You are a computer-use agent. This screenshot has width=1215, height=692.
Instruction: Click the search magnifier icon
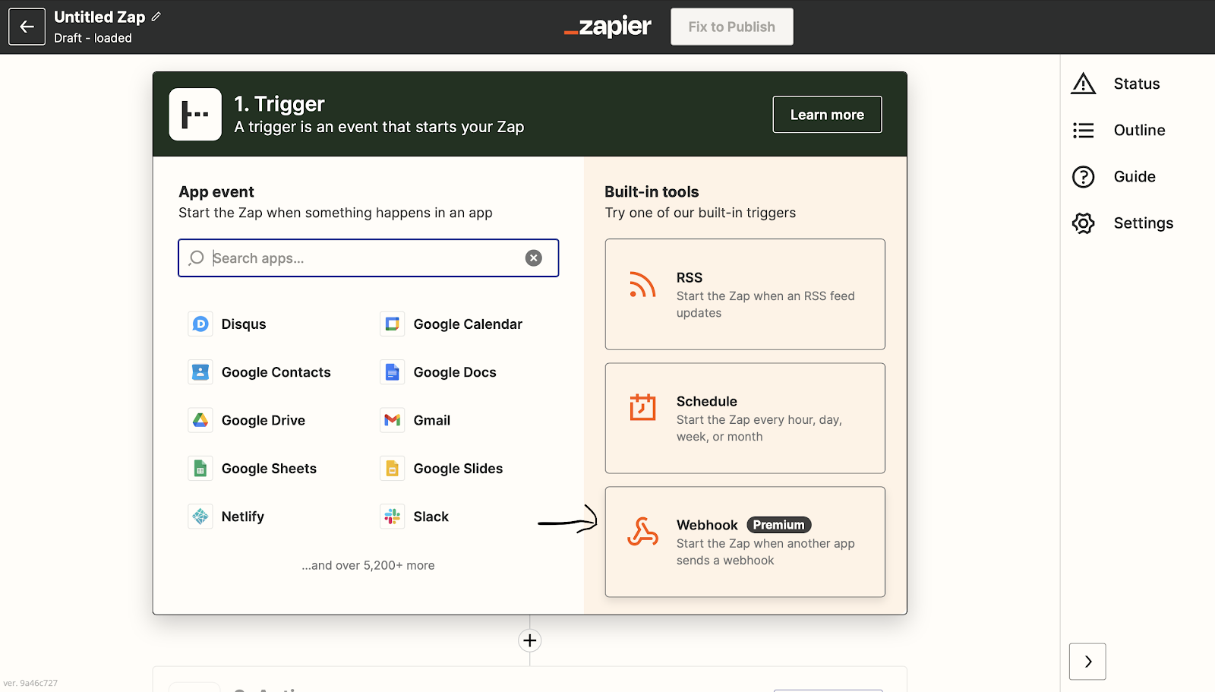[x=196, y=258]
